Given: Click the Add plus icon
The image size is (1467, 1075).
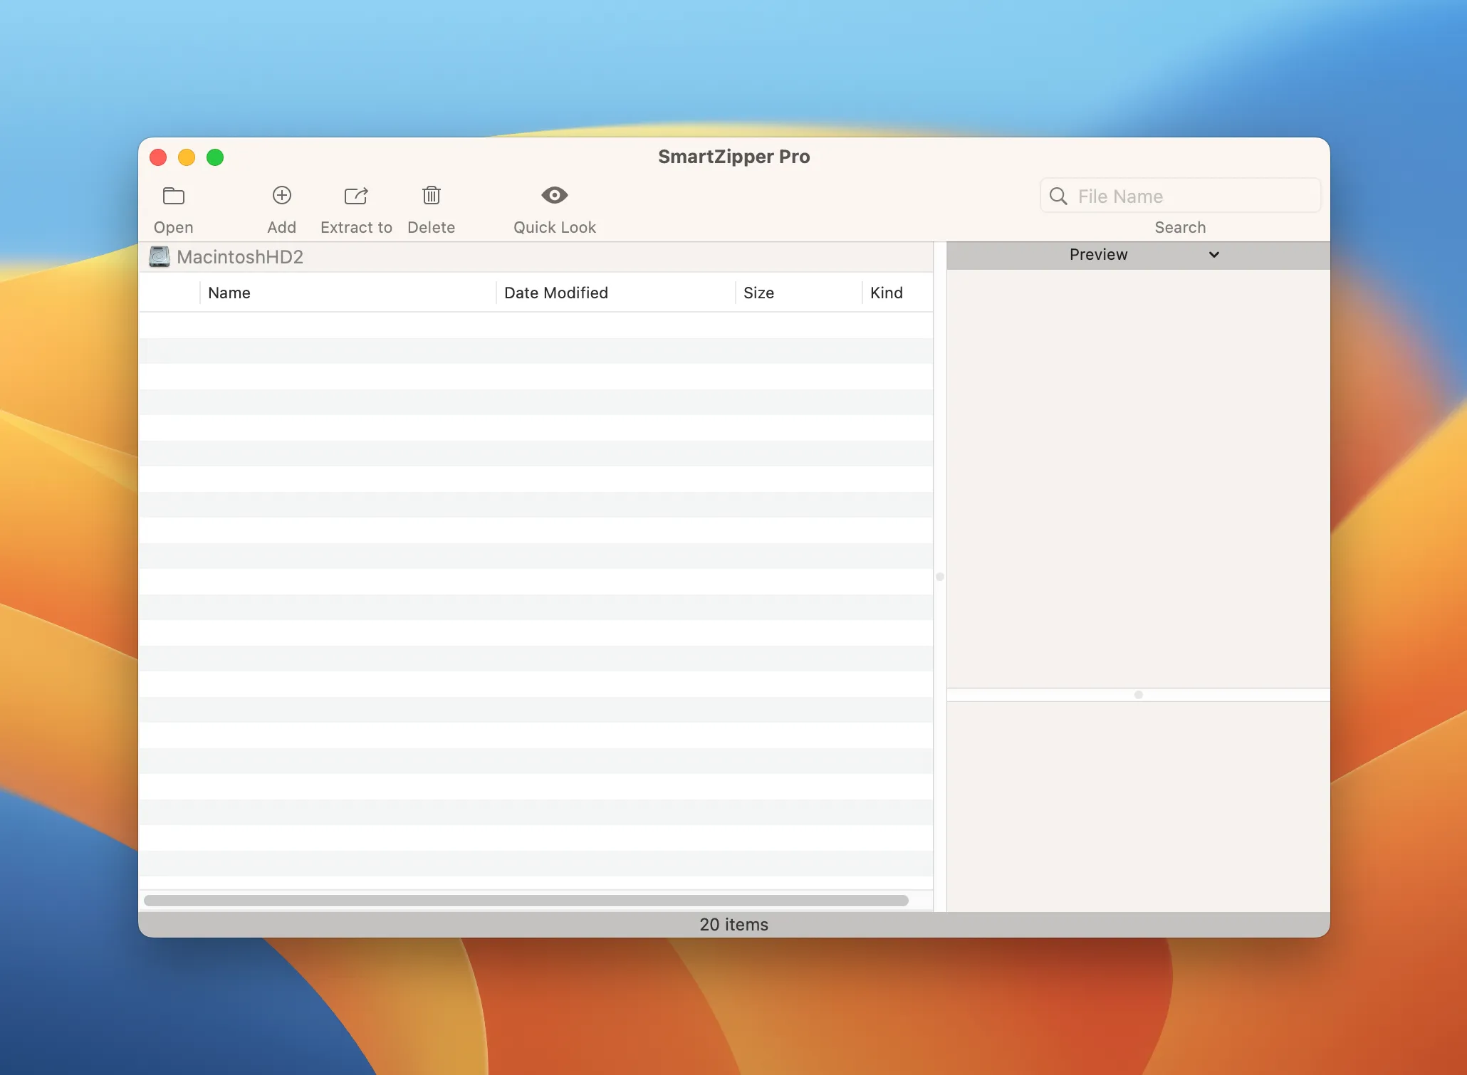Looking at the screenshot, I should [282, 195].
